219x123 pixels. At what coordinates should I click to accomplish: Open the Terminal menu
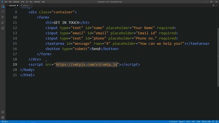coord(37,2)
